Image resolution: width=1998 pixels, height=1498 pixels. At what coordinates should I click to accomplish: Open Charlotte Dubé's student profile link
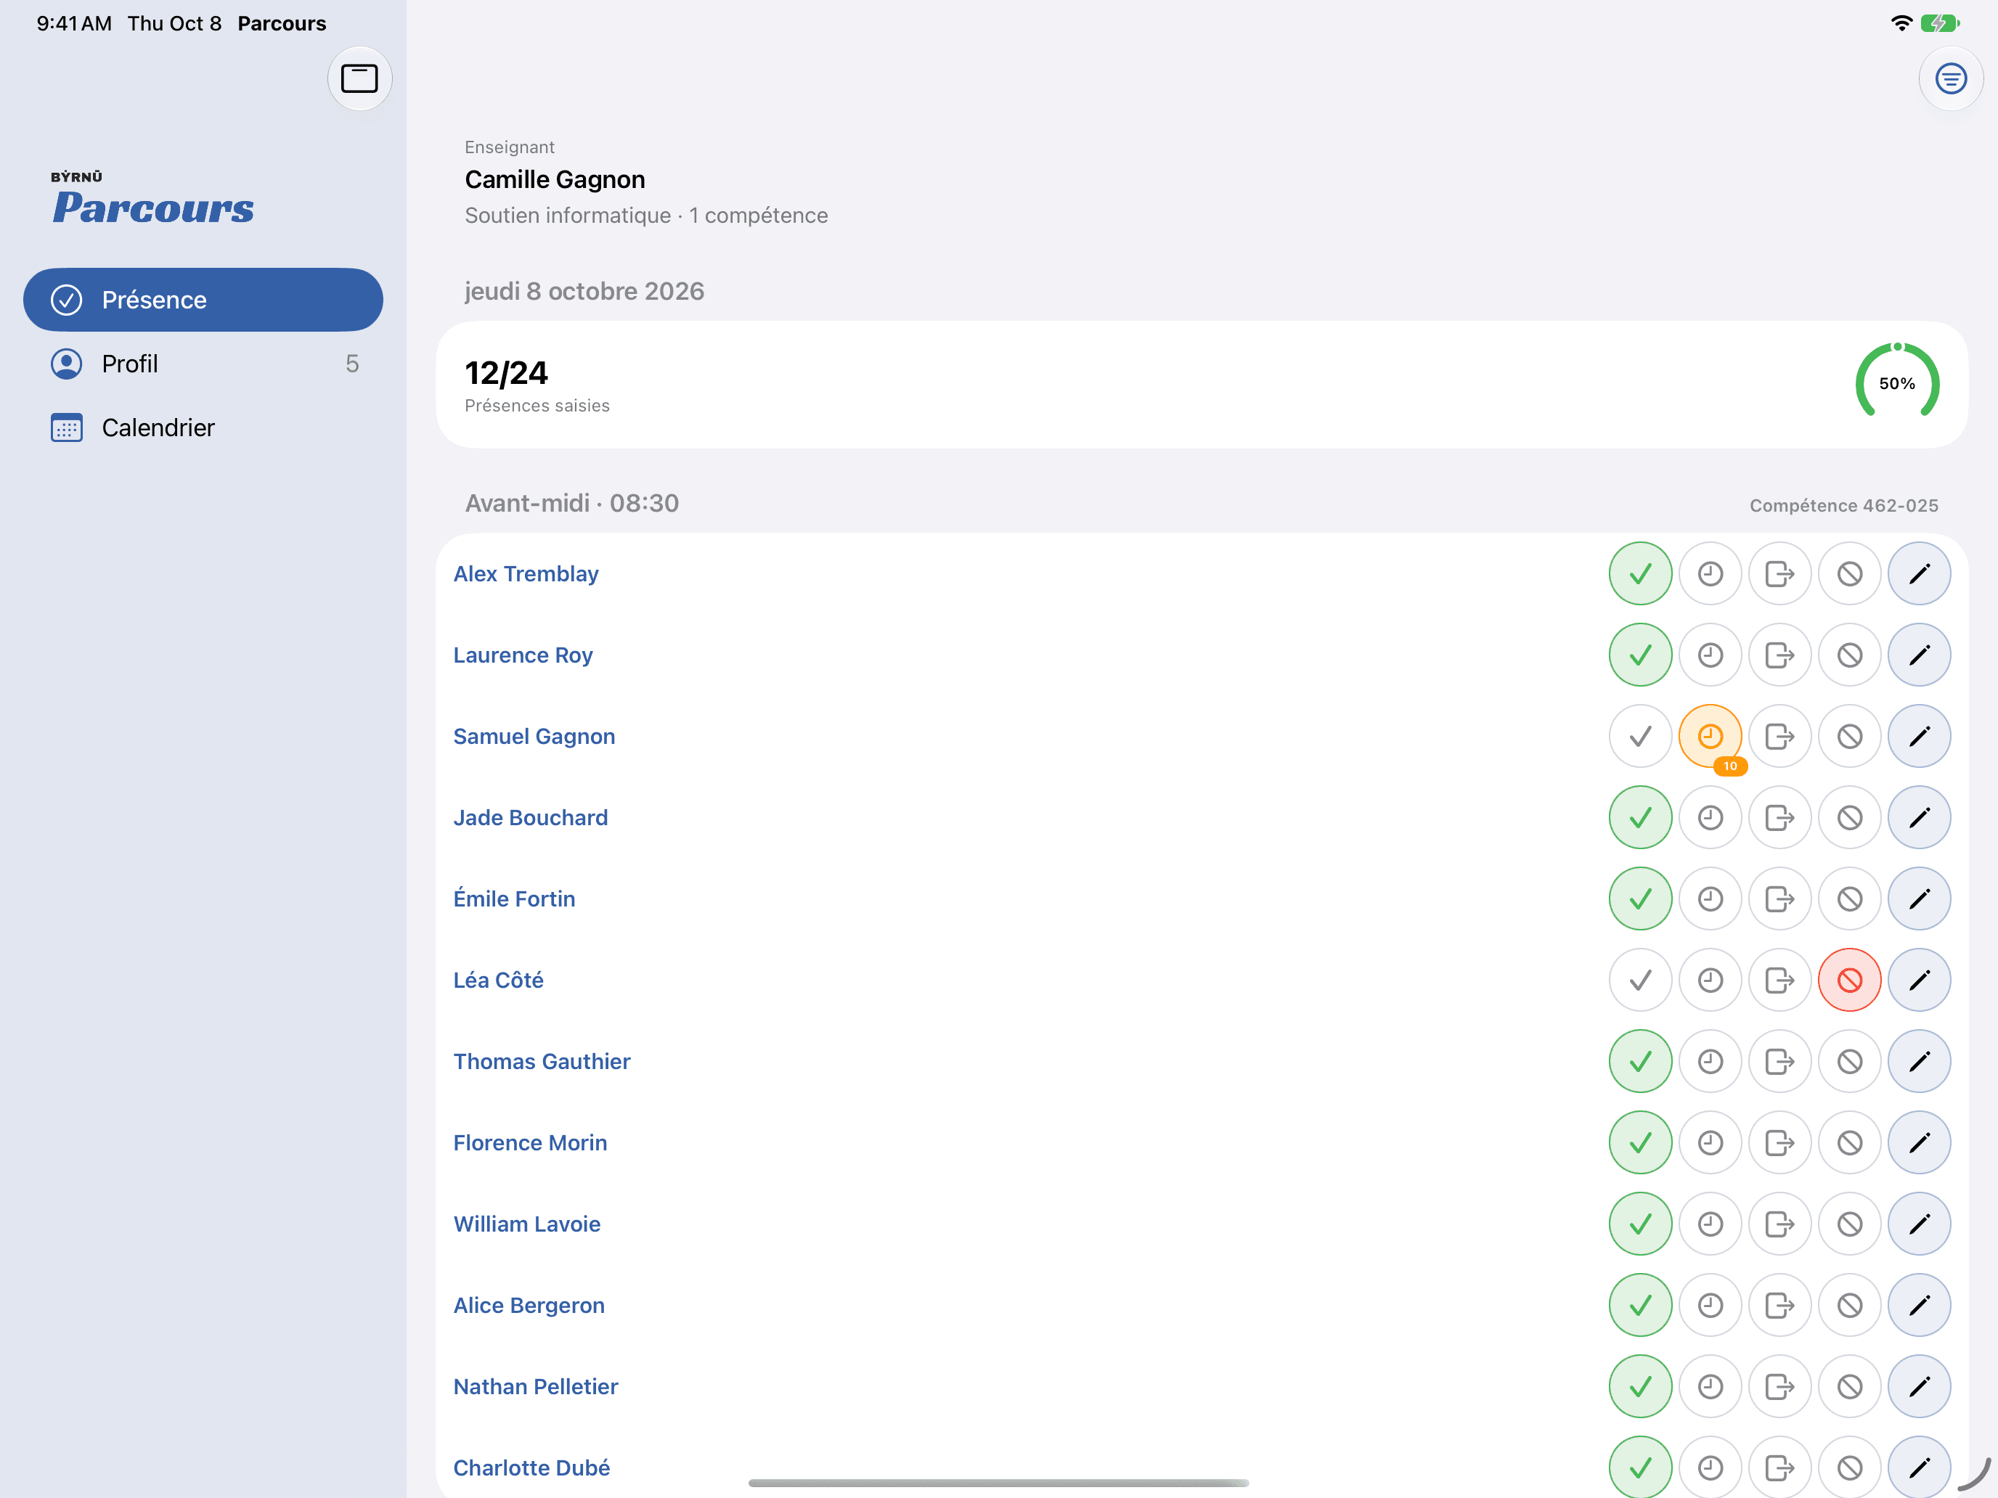(x=531, y=1468)
